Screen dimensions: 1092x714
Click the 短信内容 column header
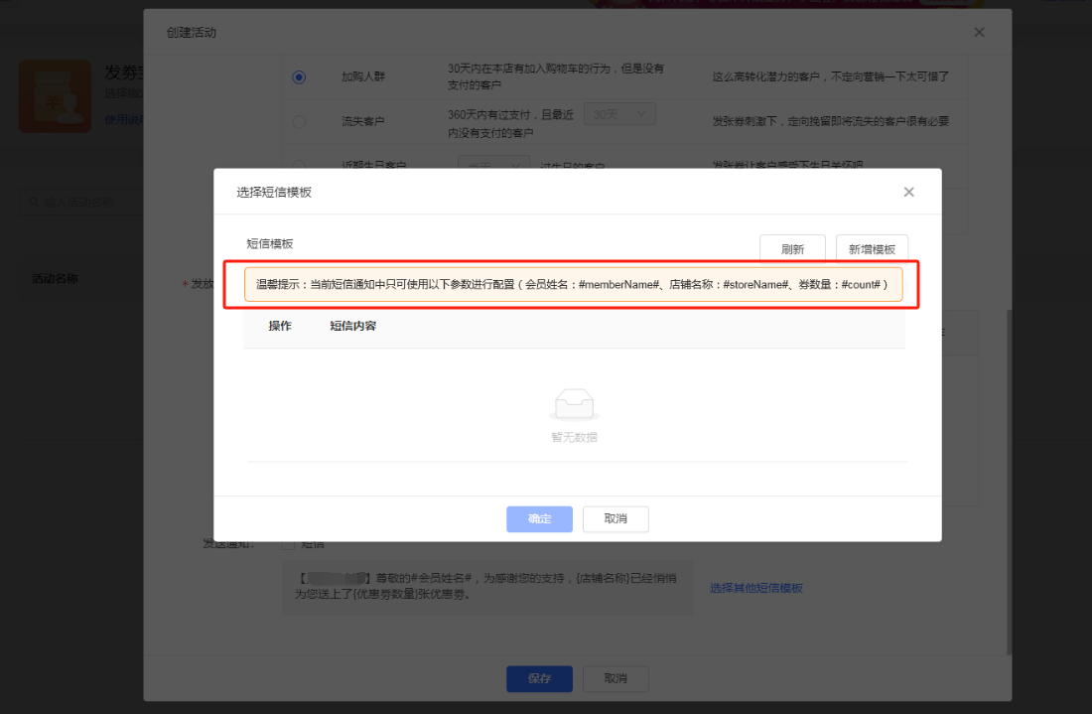[353, 326]
